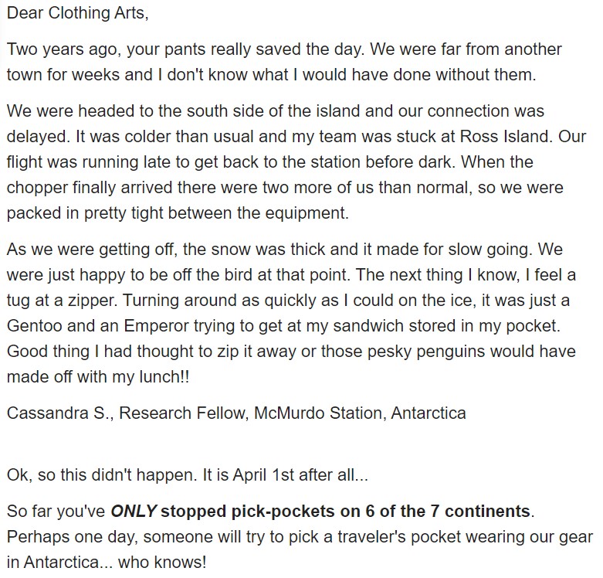This screenshot has height=578, width=603.
Task: Click the phrase 'Ok, so this didn't happen.'
Action: (x=102, y=475)
